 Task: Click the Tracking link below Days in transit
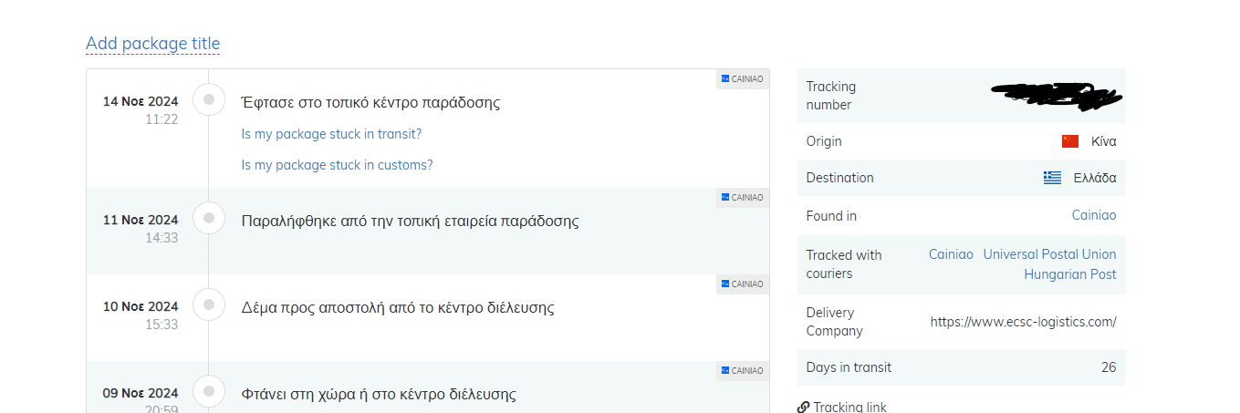pyautogui.click(x=849, y=408)
